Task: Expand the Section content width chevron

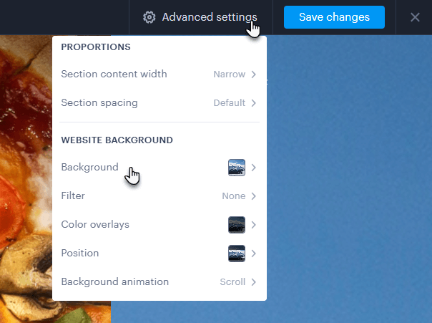Action: (x=254, y=74)
